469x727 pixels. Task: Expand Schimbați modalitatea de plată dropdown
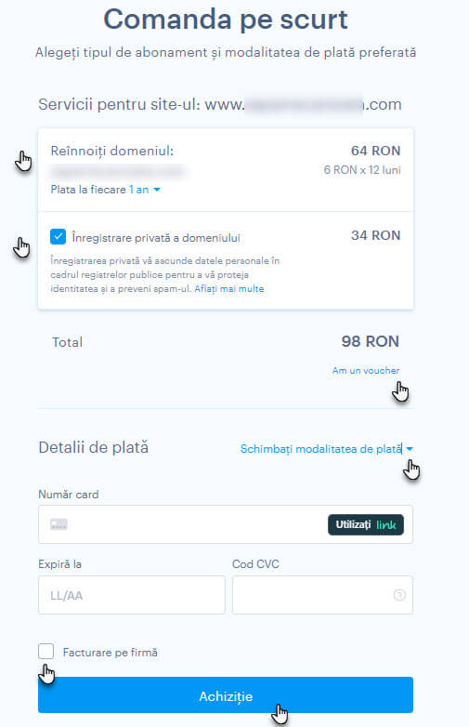pyautogui.click(x=326, y=449)
